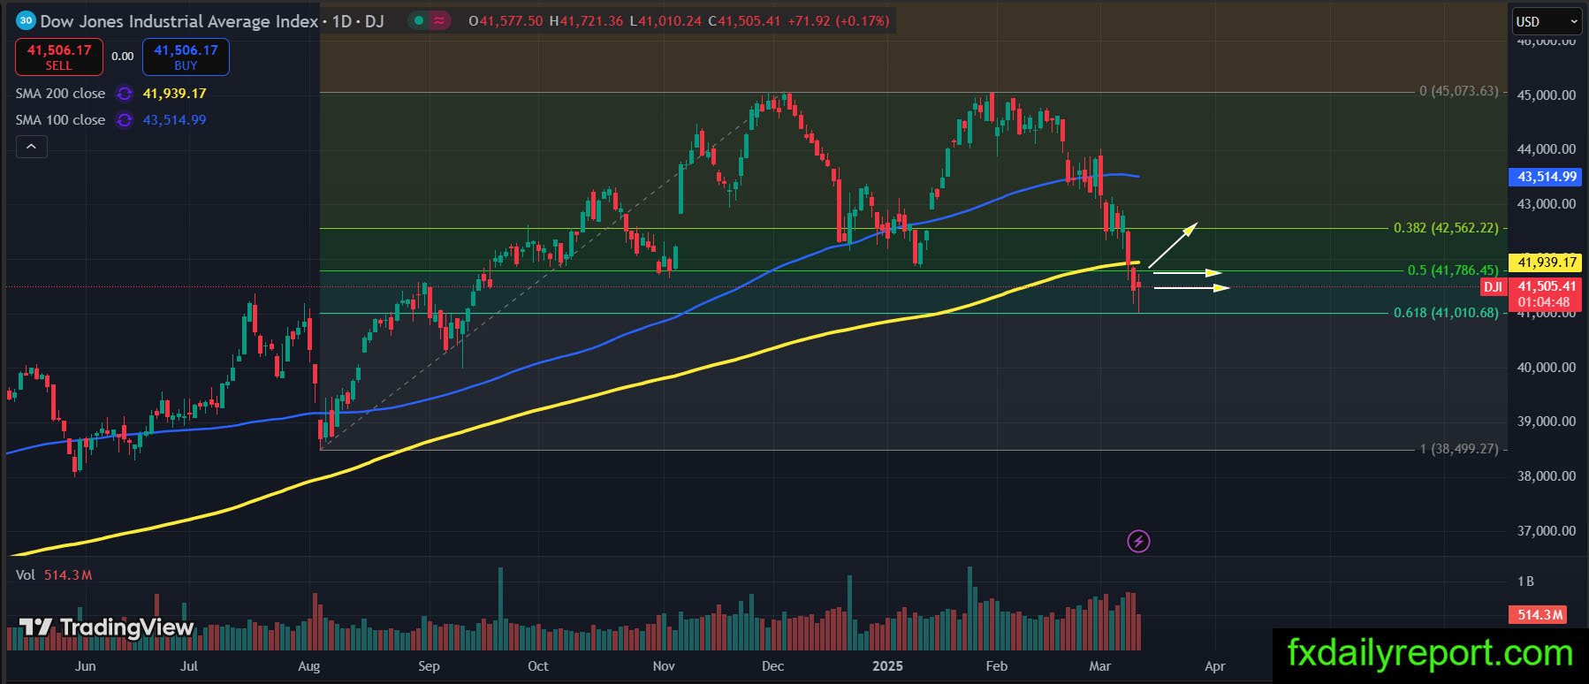The height and width of the screenshot is (684, 1589).
Task: Click the Oct label on the time axis
Action: point(537,666)
